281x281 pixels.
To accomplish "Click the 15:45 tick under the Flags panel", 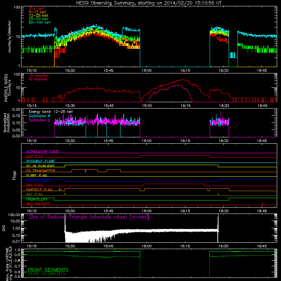I will (108, 211).
